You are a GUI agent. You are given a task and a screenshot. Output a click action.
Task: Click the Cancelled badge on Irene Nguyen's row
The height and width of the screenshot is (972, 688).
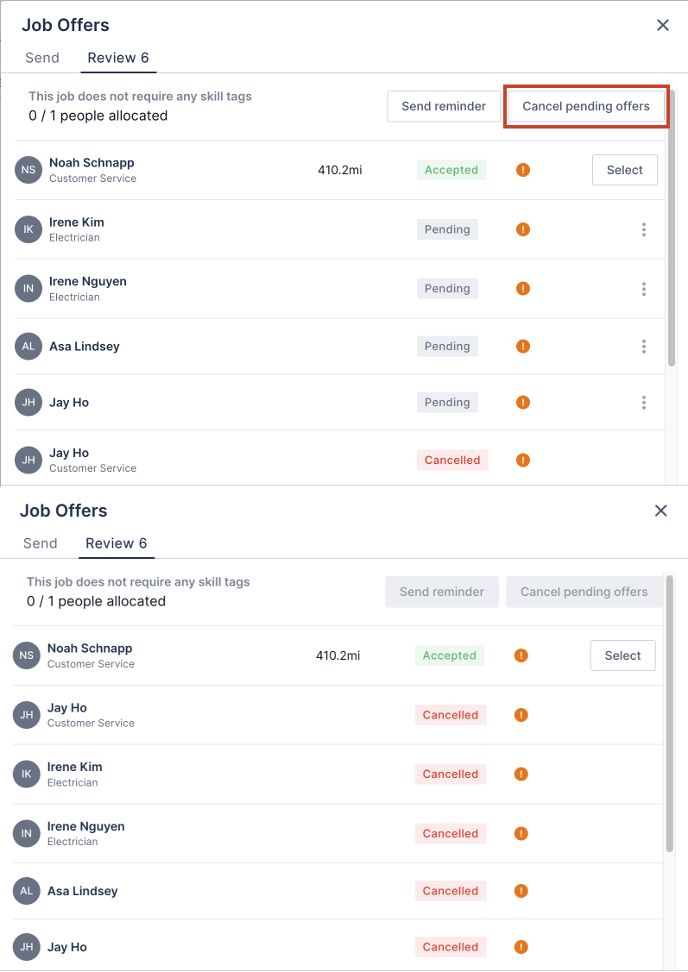click(x=451, y=834)
